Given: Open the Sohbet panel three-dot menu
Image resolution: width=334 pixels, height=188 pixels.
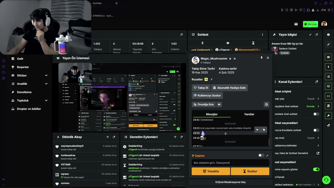Looking at the screenshot, I should tap(263, 35).
